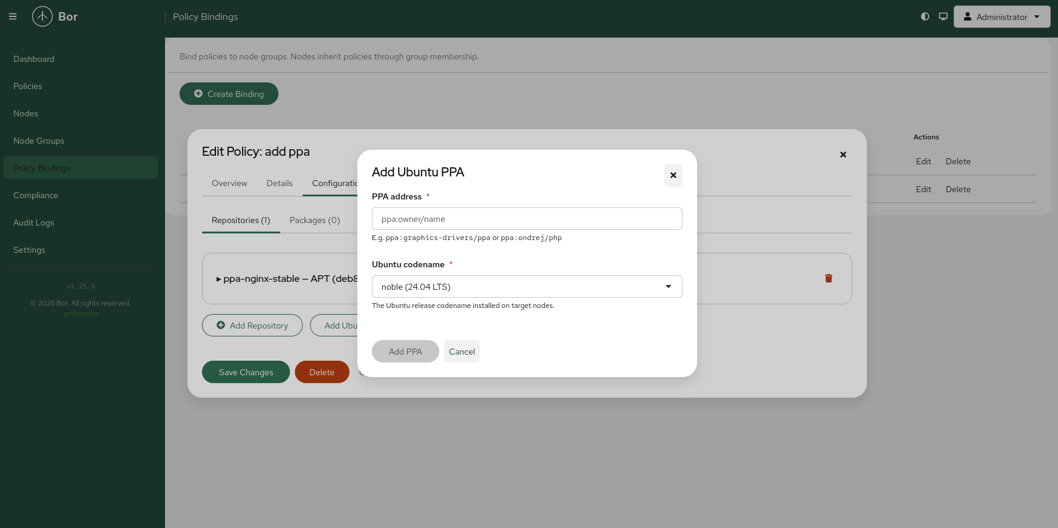The width and height of the screenshot is (1058, 528).
Task: Open Policy Bindings in the sidebar
Action: pyautogui.click(x=81, y=168)
